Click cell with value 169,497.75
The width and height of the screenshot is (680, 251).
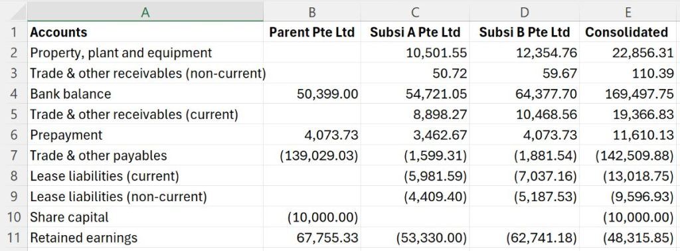[x=628, y=94]
